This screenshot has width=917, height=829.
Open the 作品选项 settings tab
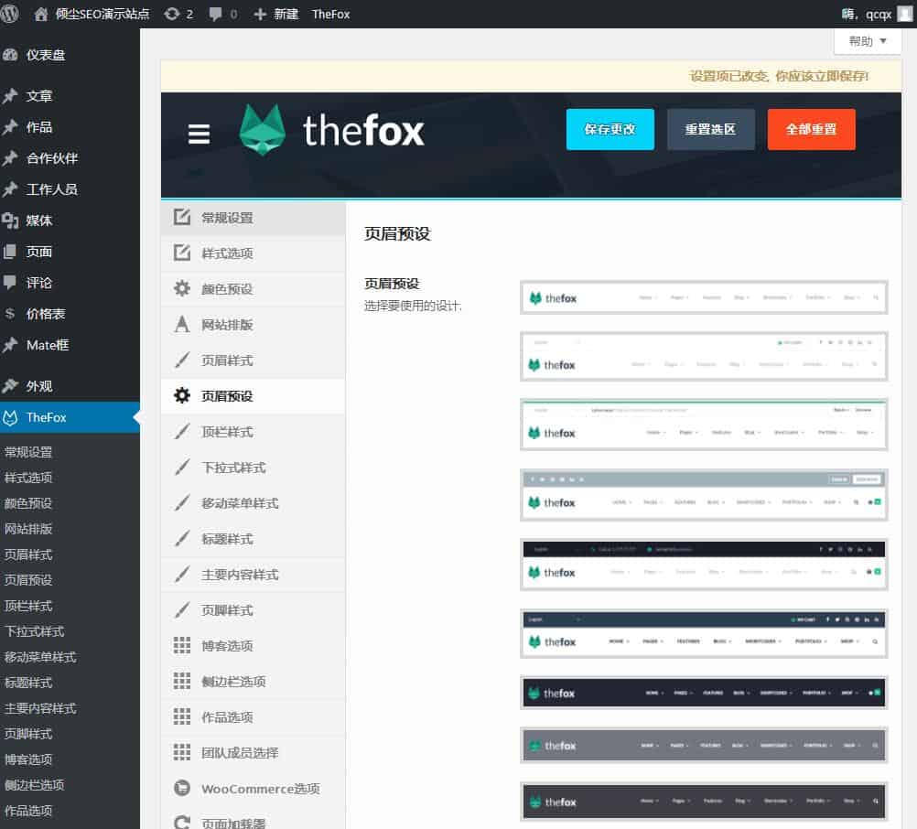(254, 716)
